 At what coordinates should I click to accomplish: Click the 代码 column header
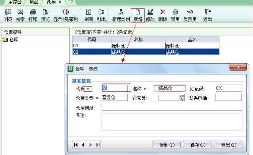click(92, 39)
